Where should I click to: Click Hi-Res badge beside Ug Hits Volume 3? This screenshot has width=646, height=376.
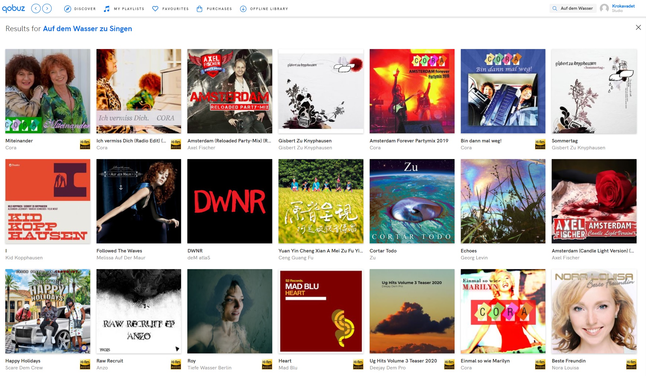(x=449, y=364)
